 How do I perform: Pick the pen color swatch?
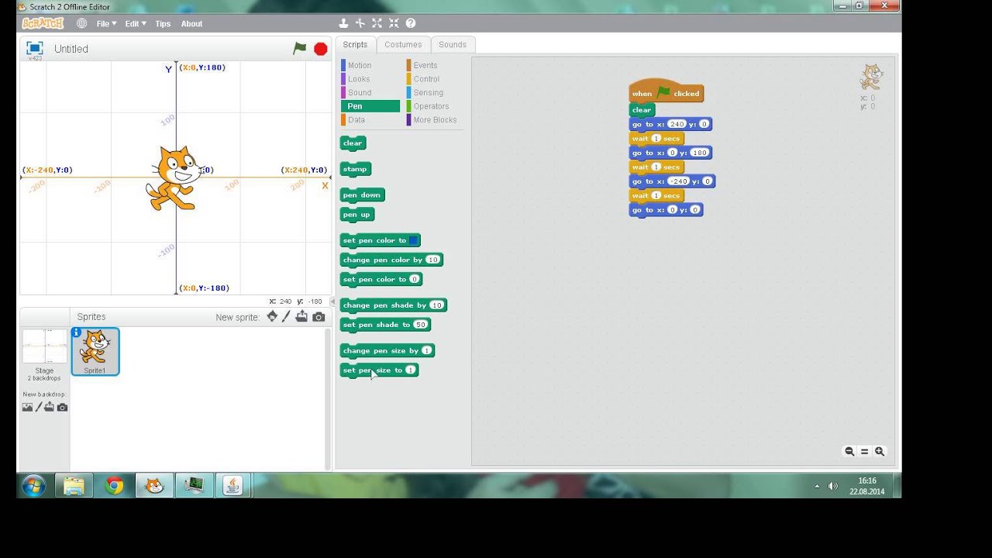(414, 240)
